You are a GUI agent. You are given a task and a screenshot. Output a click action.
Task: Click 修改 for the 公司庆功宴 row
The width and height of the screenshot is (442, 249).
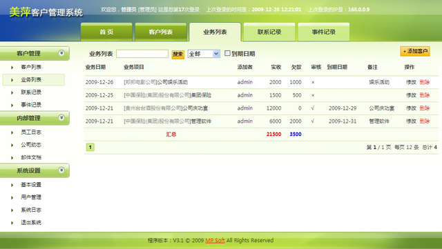tap(411, 108)
